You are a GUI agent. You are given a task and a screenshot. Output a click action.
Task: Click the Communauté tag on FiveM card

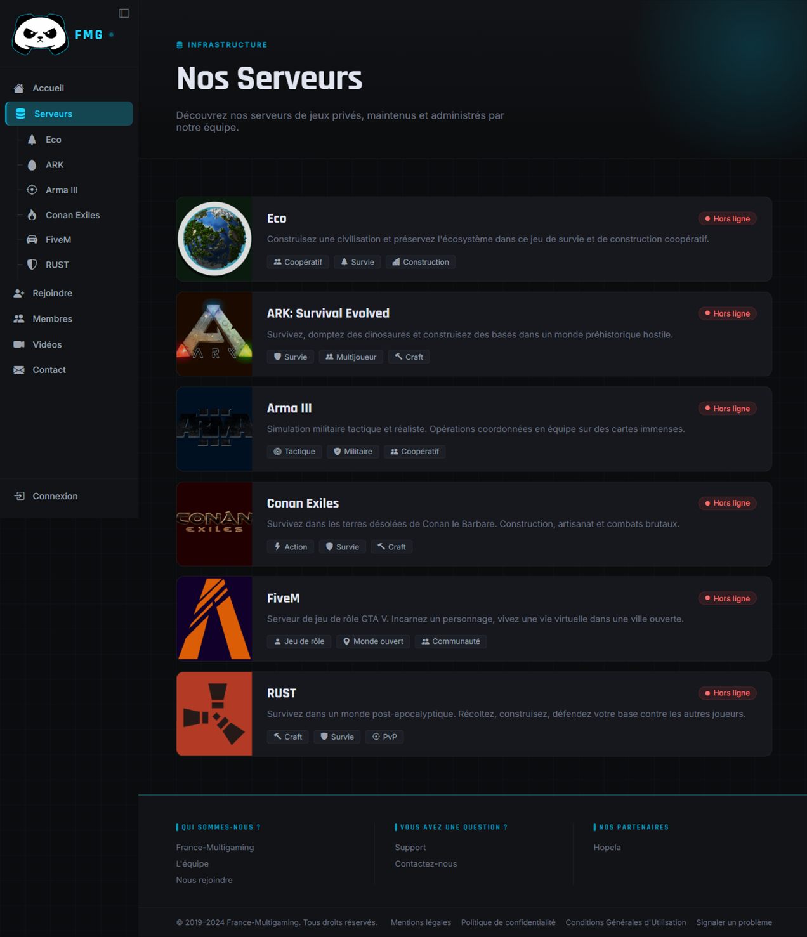451,641
